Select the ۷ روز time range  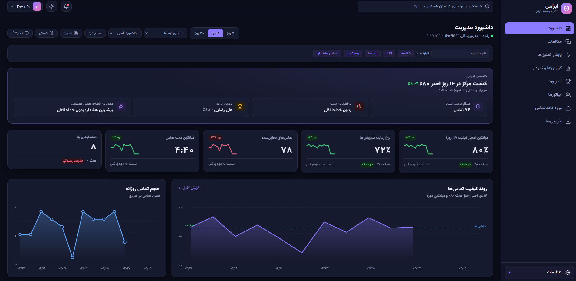click(x=231, y=33)
